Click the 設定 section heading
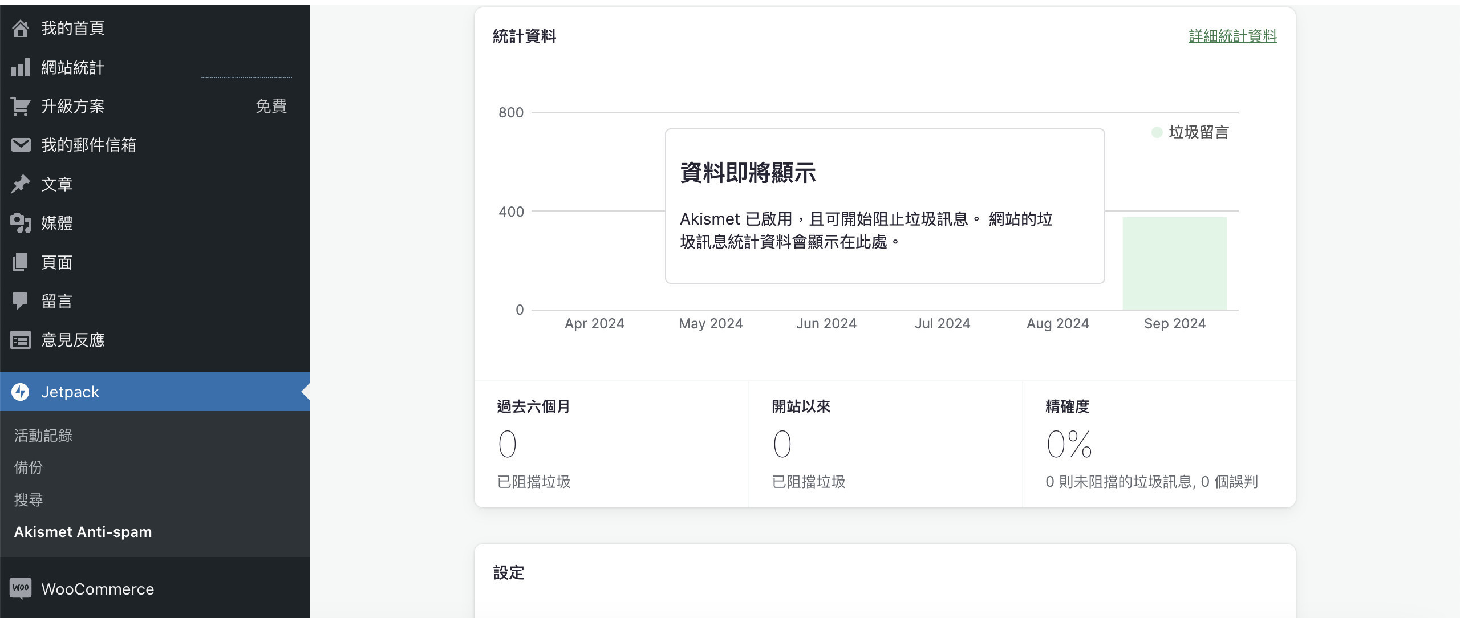1460x618 pixels. [x=509, y=573]
